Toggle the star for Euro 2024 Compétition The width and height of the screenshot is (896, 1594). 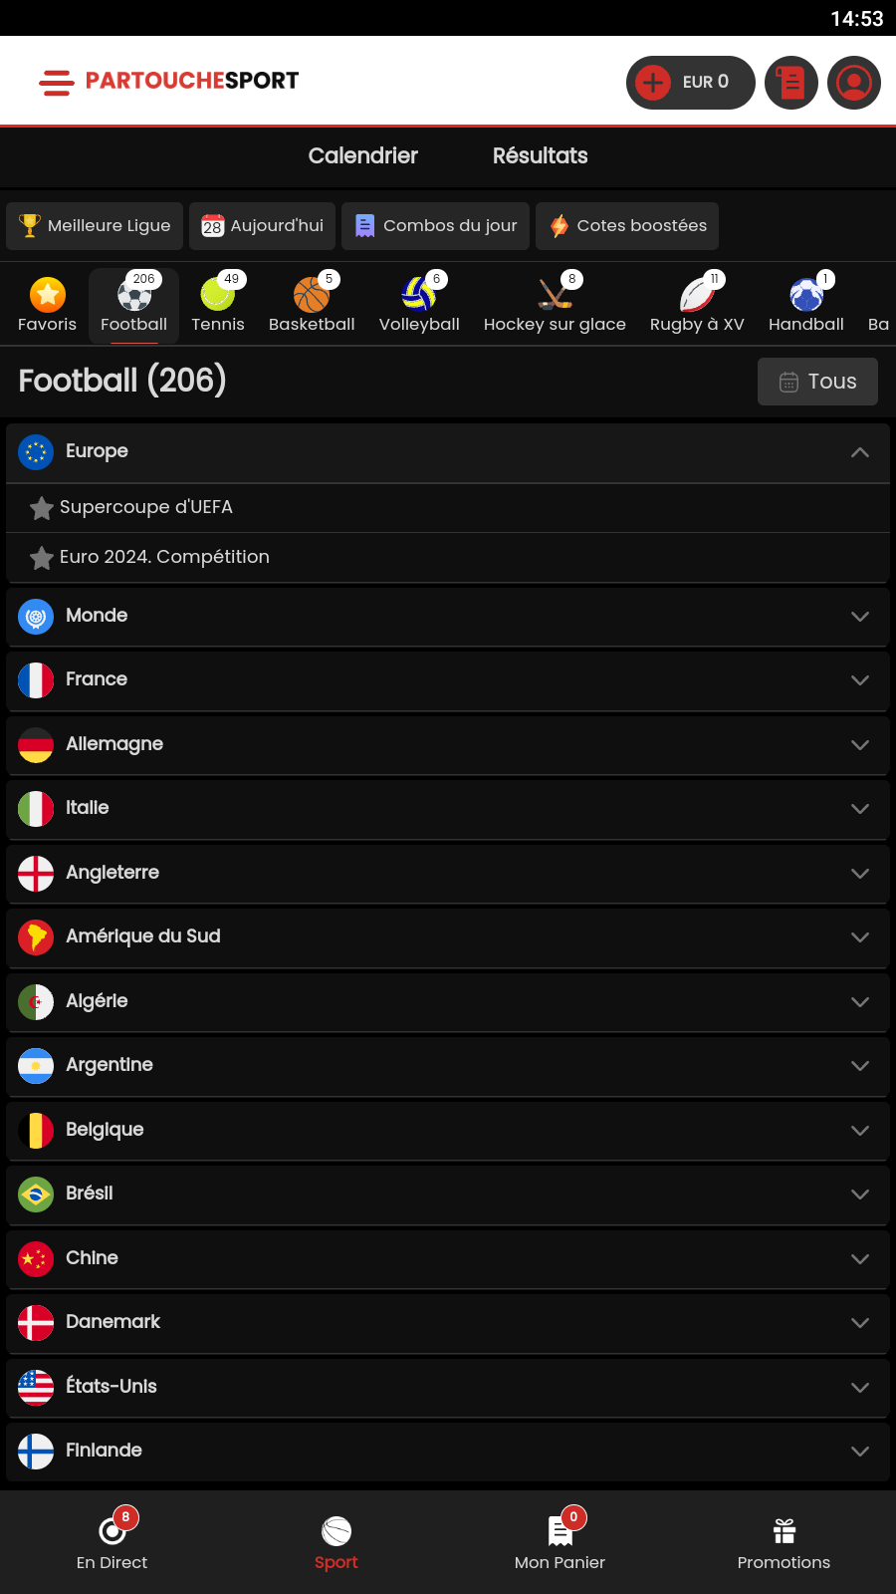coord(42,558)
